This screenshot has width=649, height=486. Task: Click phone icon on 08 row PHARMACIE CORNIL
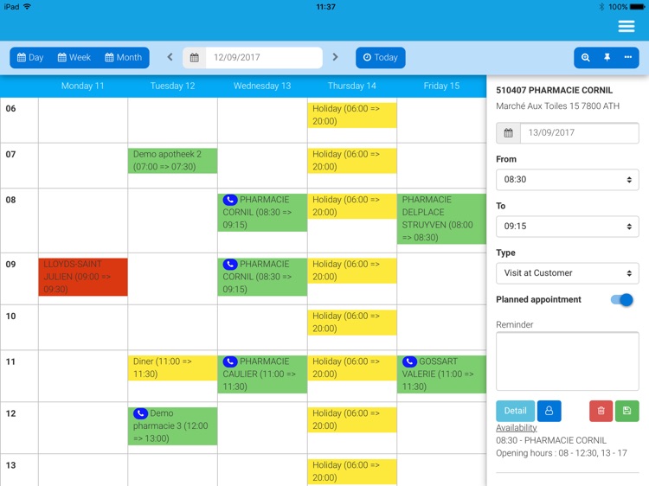pyautogui.click(x=230, y=200)
